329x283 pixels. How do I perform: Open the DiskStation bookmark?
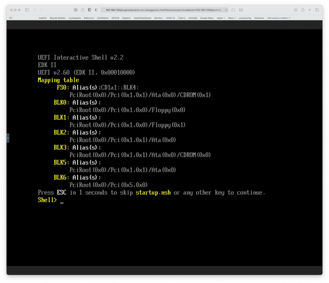103,18
